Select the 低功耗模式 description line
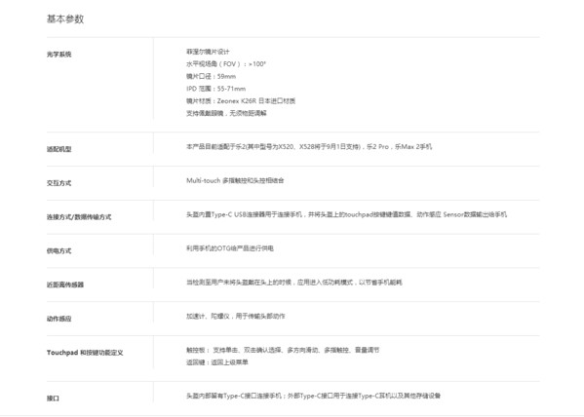 point(294,283)
